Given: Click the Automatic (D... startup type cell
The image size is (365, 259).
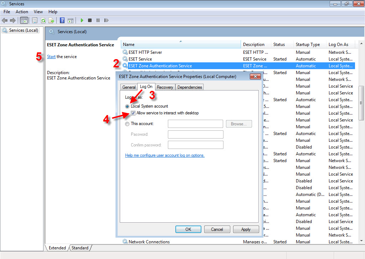Looking at the screenshot, I should tap(310, 194).
